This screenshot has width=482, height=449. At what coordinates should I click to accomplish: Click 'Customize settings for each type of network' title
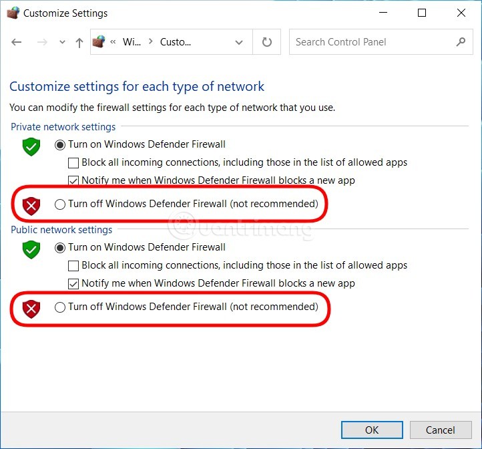tap(137, 86)
